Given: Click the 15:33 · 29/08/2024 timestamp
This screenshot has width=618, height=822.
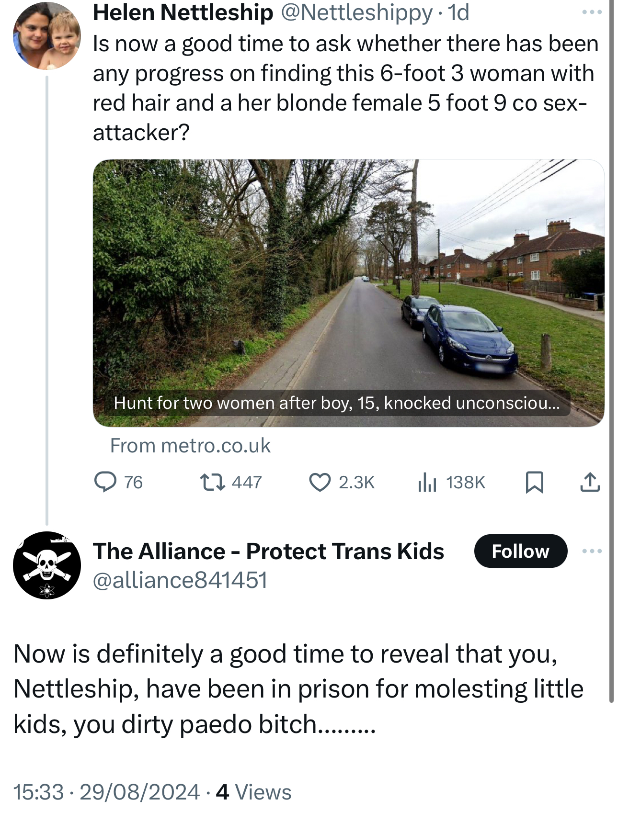Looking at the screenshot, I should click(x=106, y=792).
